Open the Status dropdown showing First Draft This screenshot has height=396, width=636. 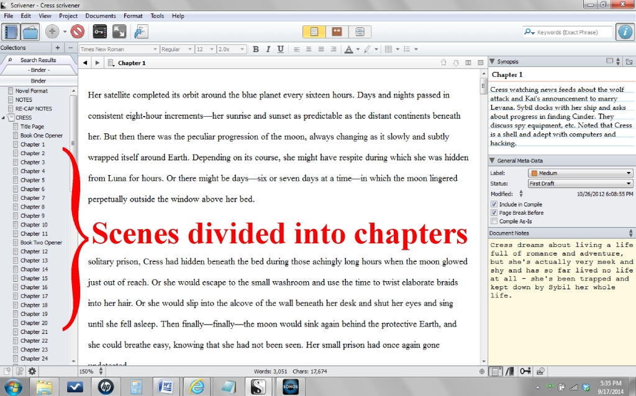pos(581,184)
